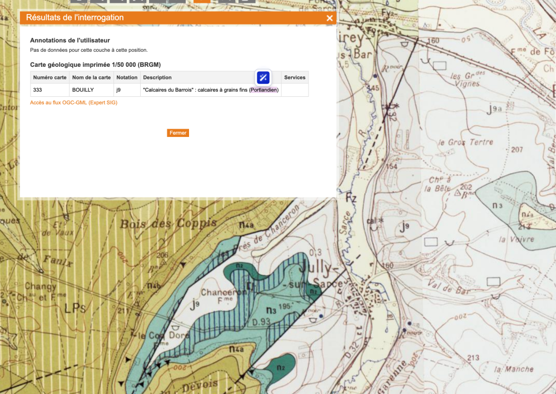
Task: Click the 333 map number cell
Action: point(38,90)
